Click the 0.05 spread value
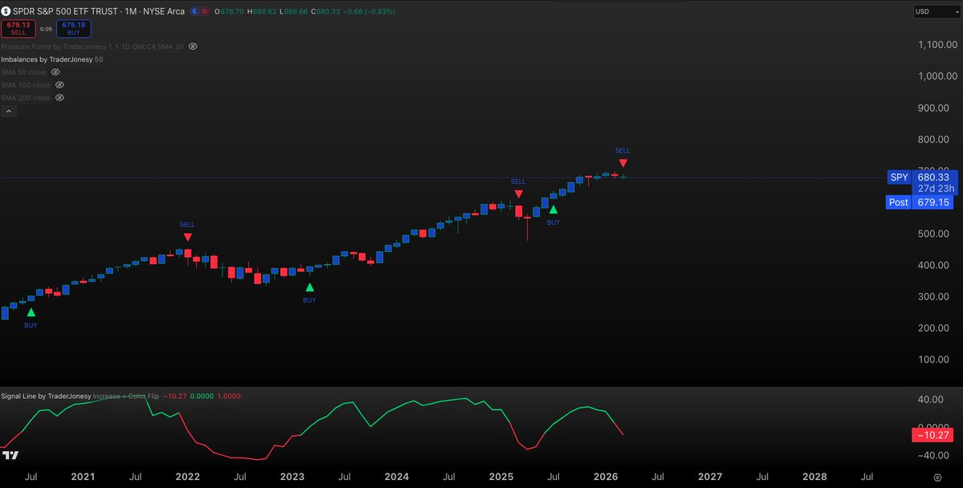 tap(46, 29)
